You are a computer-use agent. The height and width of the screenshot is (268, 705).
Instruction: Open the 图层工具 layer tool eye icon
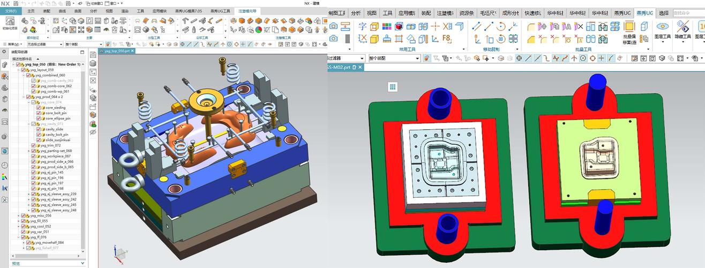click(663, 26)
